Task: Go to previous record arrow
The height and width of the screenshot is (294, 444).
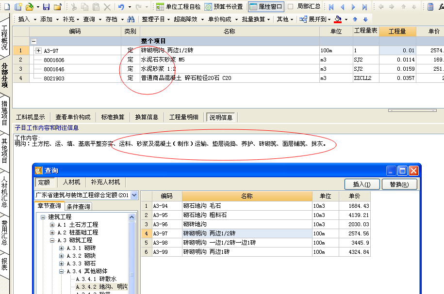Action: (343, 7)
